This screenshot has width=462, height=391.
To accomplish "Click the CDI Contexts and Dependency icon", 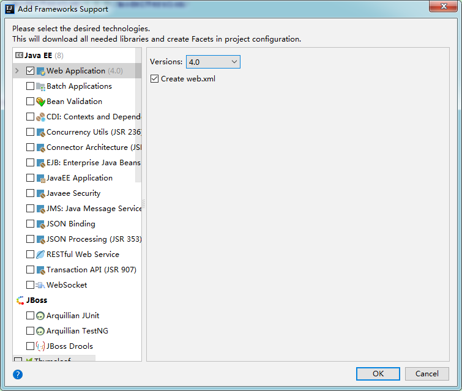I will (x=40, y=117).
